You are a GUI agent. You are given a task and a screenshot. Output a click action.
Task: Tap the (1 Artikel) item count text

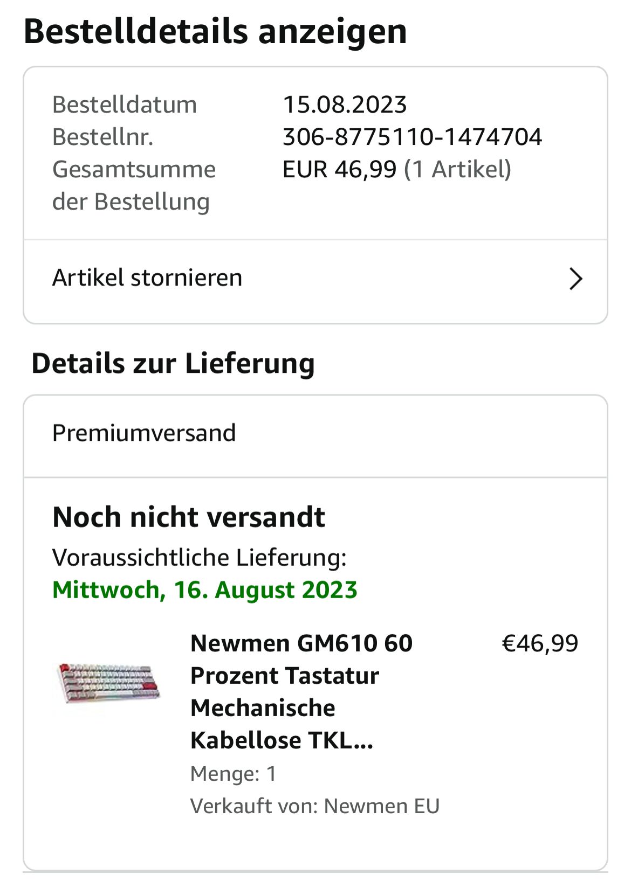point(457,169)
